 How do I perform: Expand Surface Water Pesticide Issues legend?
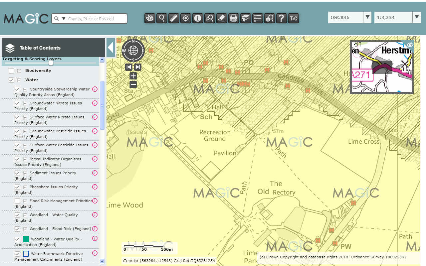tap(25, 145)
